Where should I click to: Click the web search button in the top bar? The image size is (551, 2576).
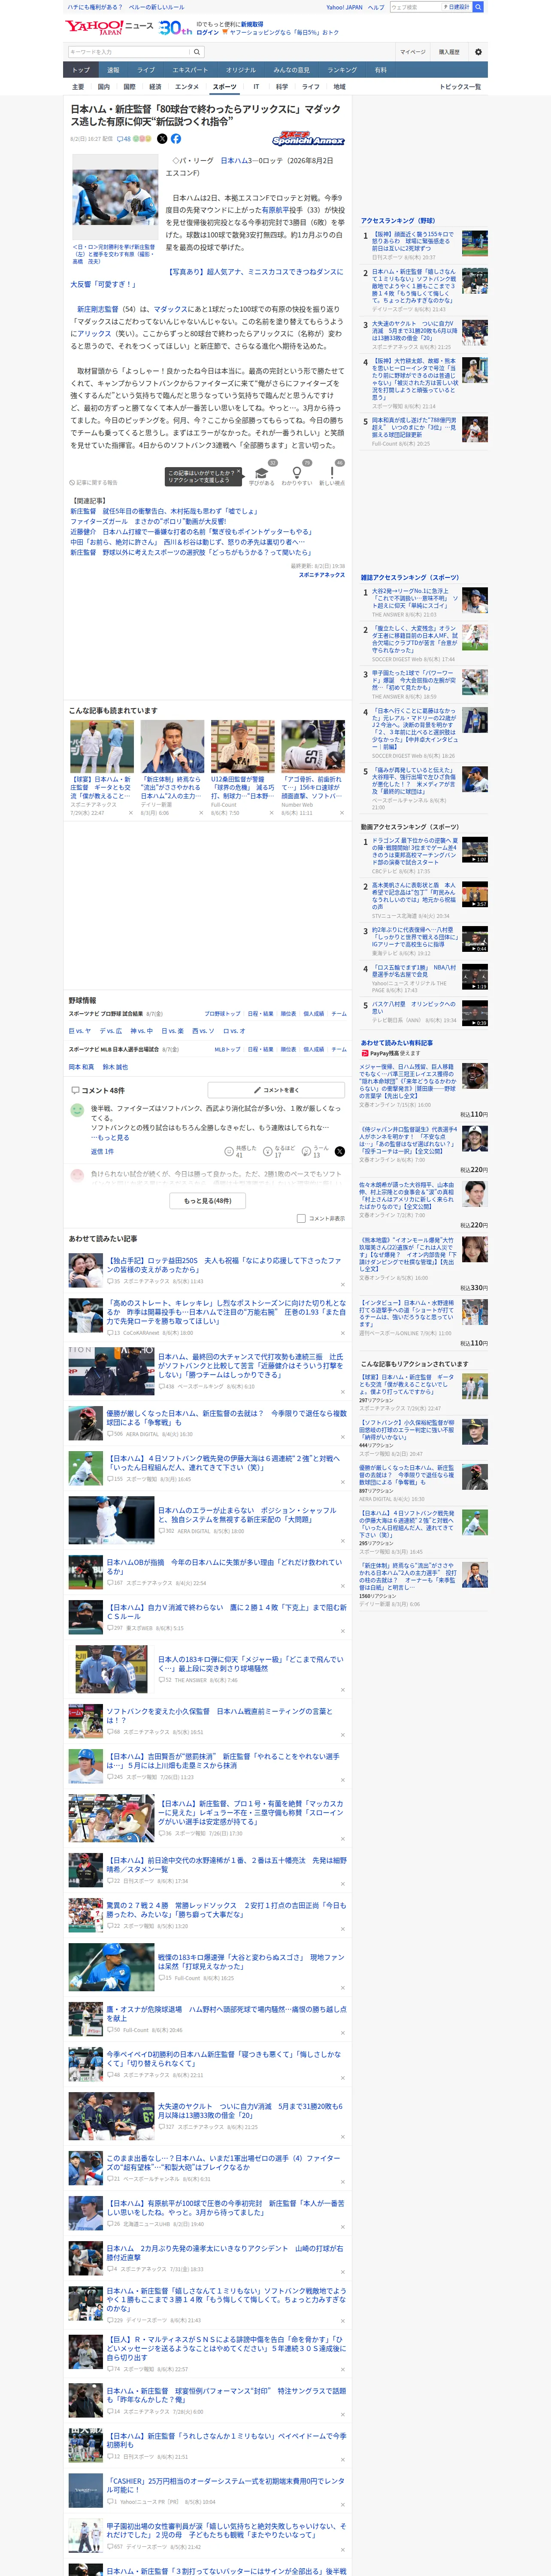[x=478, y=7]
